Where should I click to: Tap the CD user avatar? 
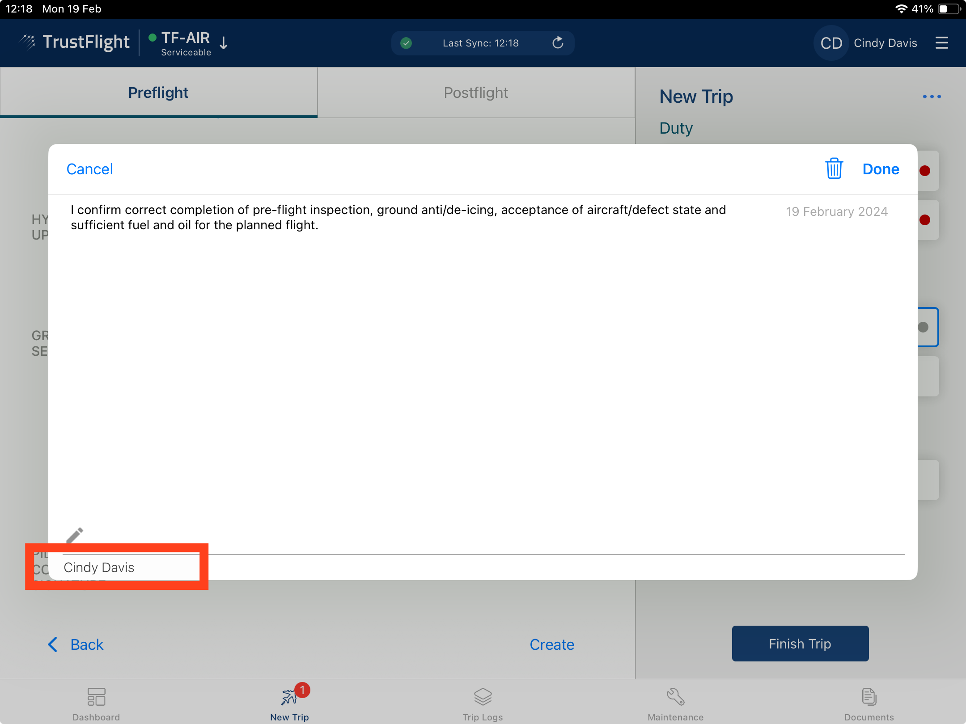pos(831,43)
